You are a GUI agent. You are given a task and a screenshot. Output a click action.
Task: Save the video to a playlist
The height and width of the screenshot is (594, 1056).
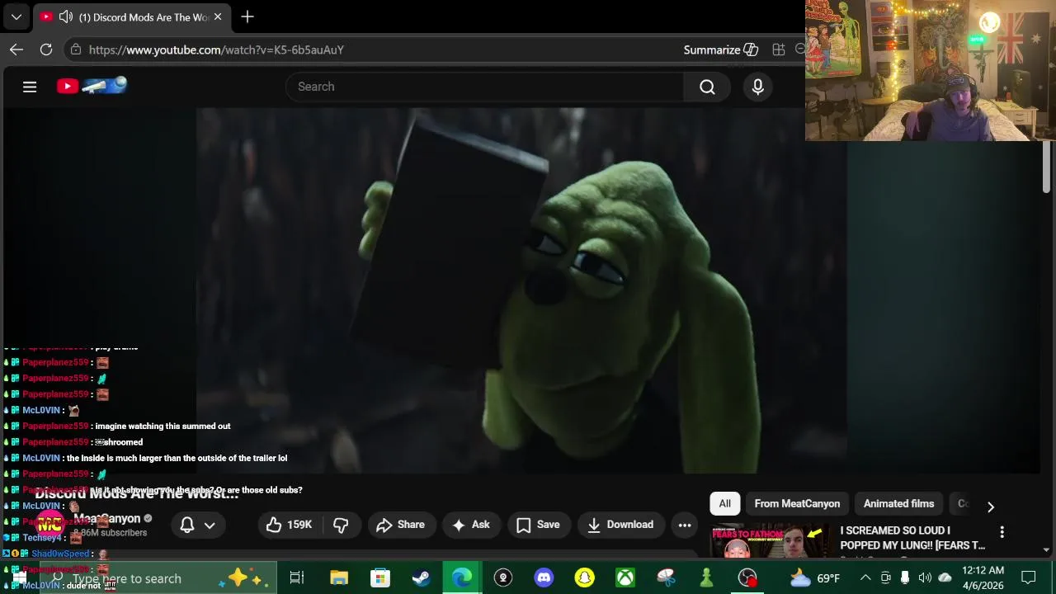tap(538, 525)
